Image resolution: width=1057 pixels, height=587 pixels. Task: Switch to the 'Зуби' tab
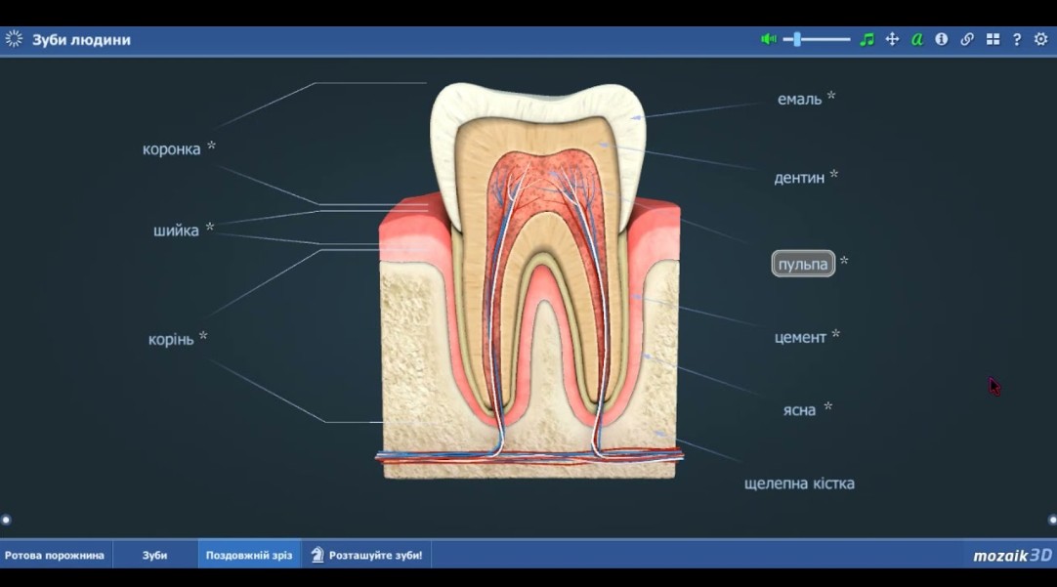[154, 555]
